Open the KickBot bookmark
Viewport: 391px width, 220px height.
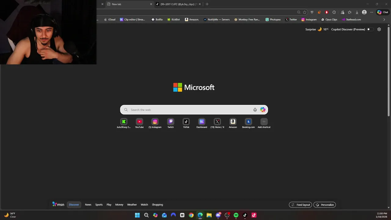point(174,20)
